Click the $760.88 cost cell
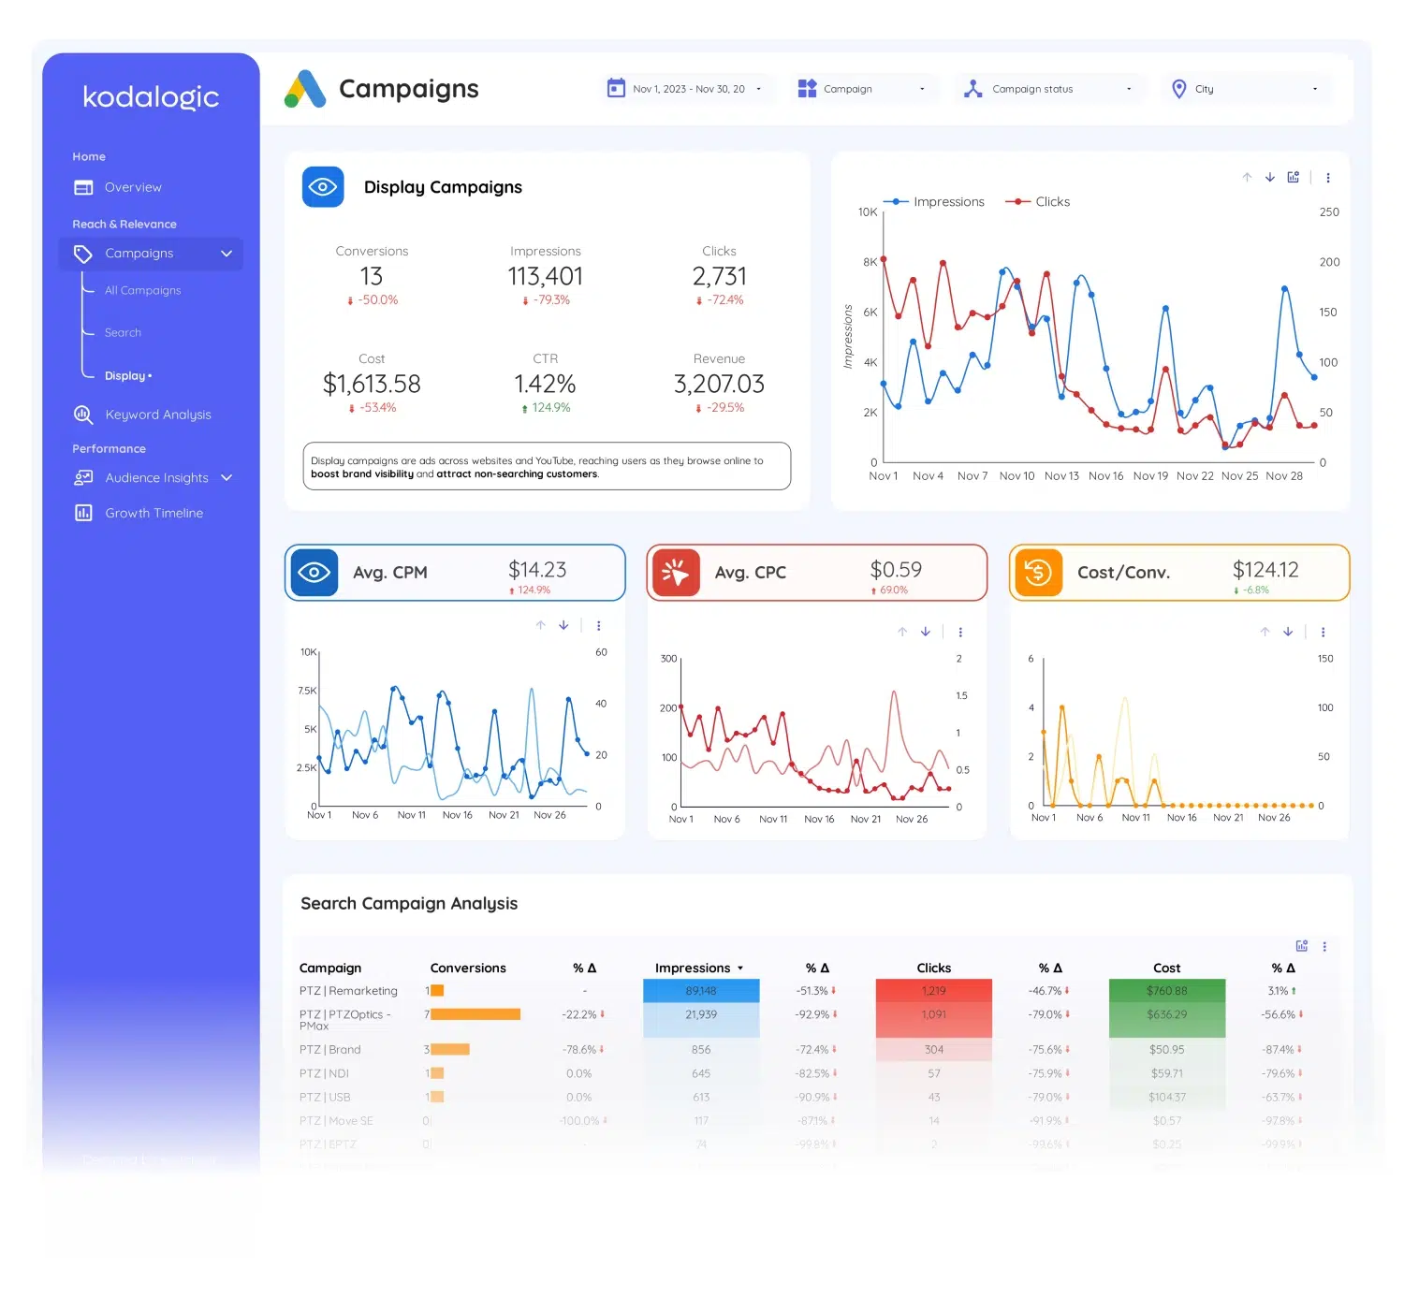Screen dimensions: 1404x1311 [x=1167, y=991]
